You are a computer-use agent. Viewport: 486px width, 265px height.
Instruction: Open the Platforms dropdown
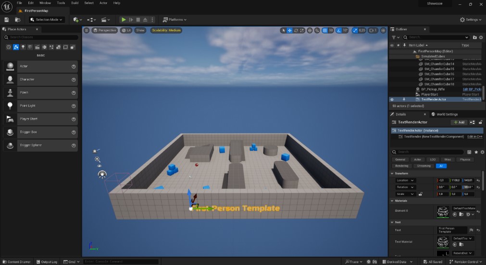click(x=175, y=20)
